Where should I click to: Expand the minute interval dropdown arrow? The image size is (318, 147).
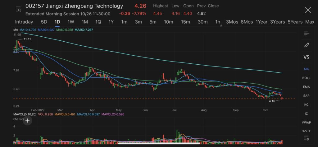[221, 25]
